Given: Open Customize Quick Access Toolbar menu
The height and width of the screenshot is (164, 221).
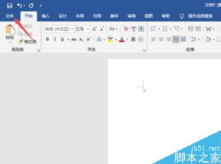Looking at the screenshot, I should point(41,6).
